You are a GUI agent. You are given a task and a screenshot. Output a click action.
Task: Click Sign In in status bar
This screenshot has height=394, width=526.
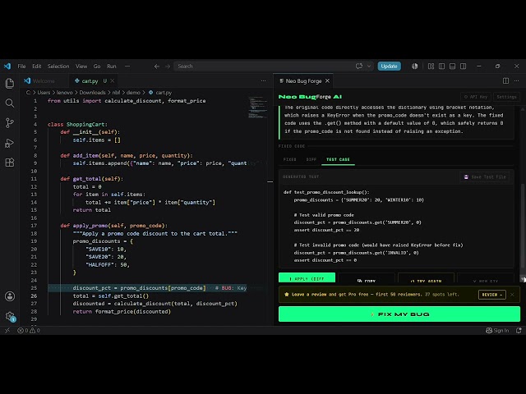(497, 330)
